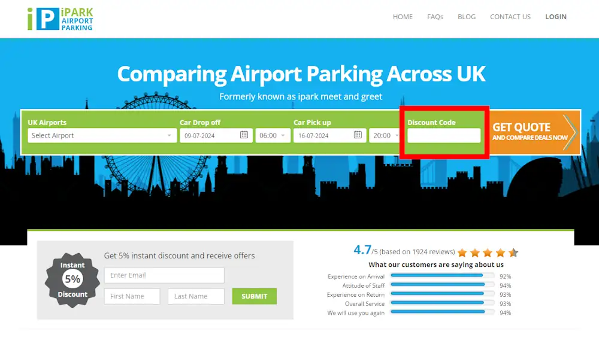Click the 'based on 1924 reviews' text
The height and width of the screenshot is (347, 599).
[417, 252]
